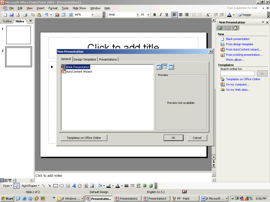Click Cancel in New Presentation dialog
This screenshot has height=202, width=270.
(x=197, y=138)
